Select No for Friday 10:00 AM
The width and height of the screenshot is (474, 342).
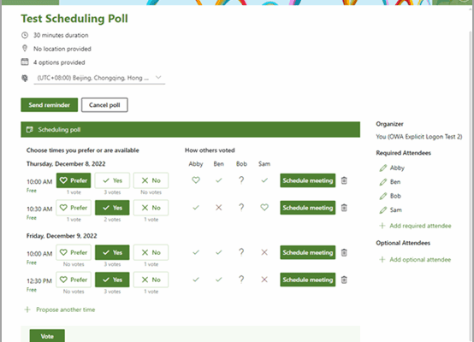point(151,252)
